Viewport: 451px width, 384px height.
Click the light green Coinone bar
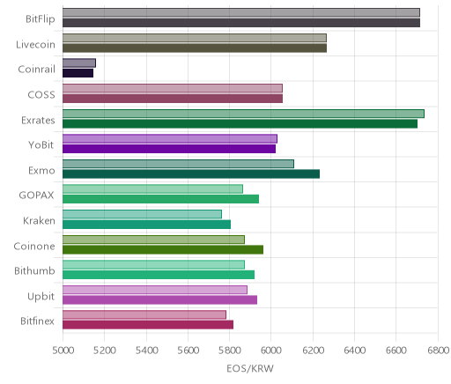point(153,240)
